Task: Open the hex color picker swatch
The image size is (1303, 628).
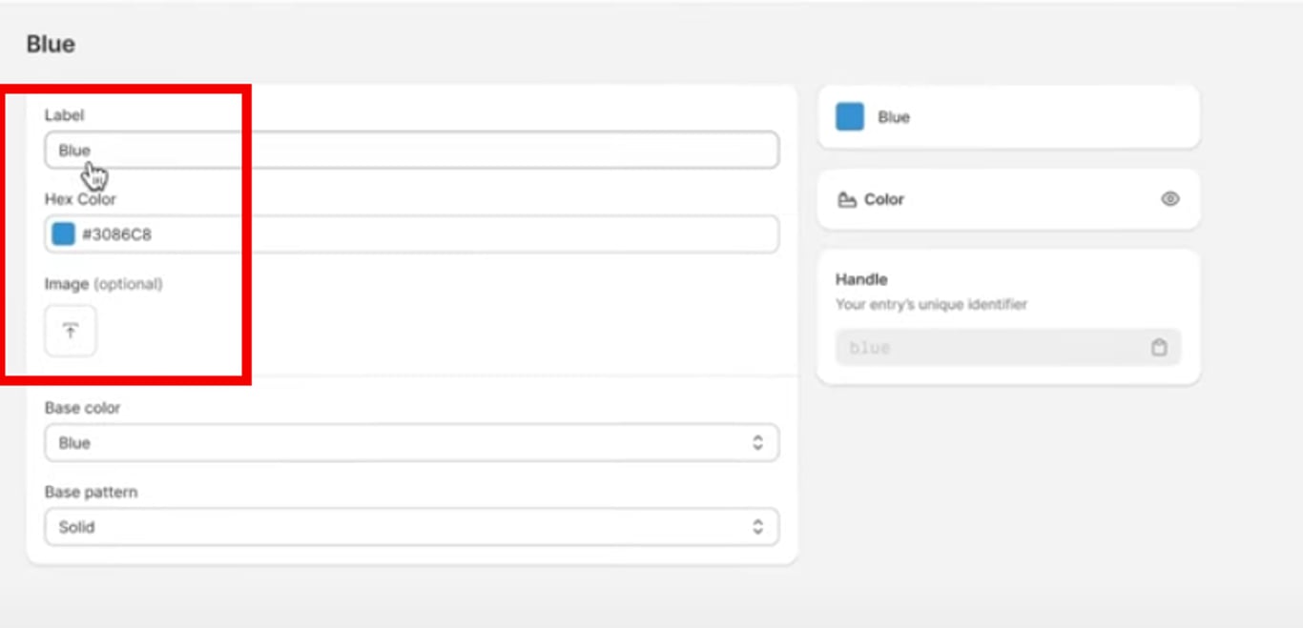Action: [x=63, y=234]
